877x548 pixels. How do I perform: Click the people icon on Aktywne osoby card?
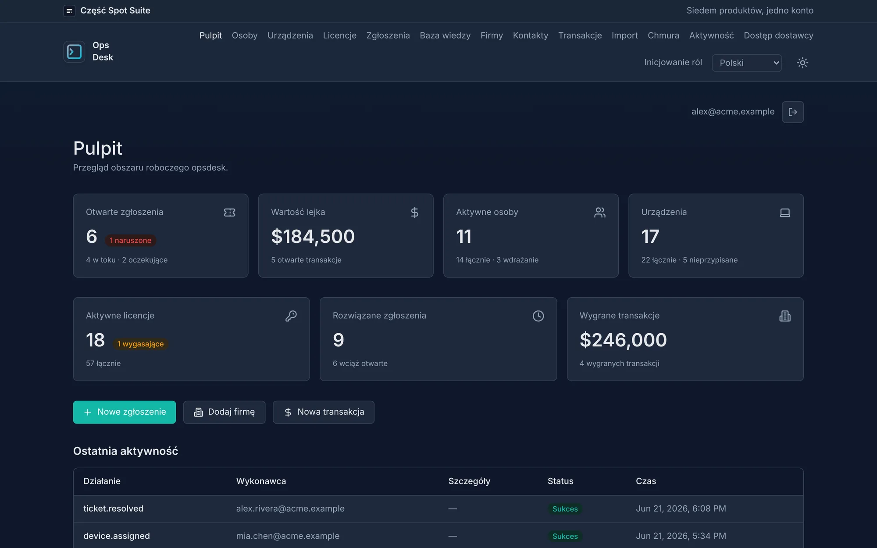pyautogui.click(x=600, y=213)
